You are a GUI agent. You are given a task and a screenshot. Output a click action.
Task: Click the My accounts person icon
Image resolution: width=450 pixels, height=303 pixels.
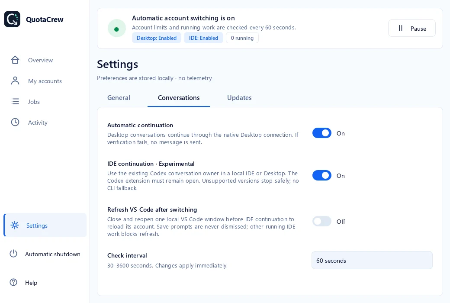[x=15, y=81]
